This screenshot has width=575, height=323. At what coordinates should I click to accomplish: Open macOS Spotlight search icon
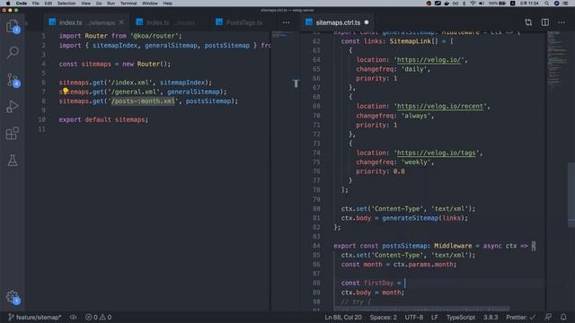tap(546, 4)
